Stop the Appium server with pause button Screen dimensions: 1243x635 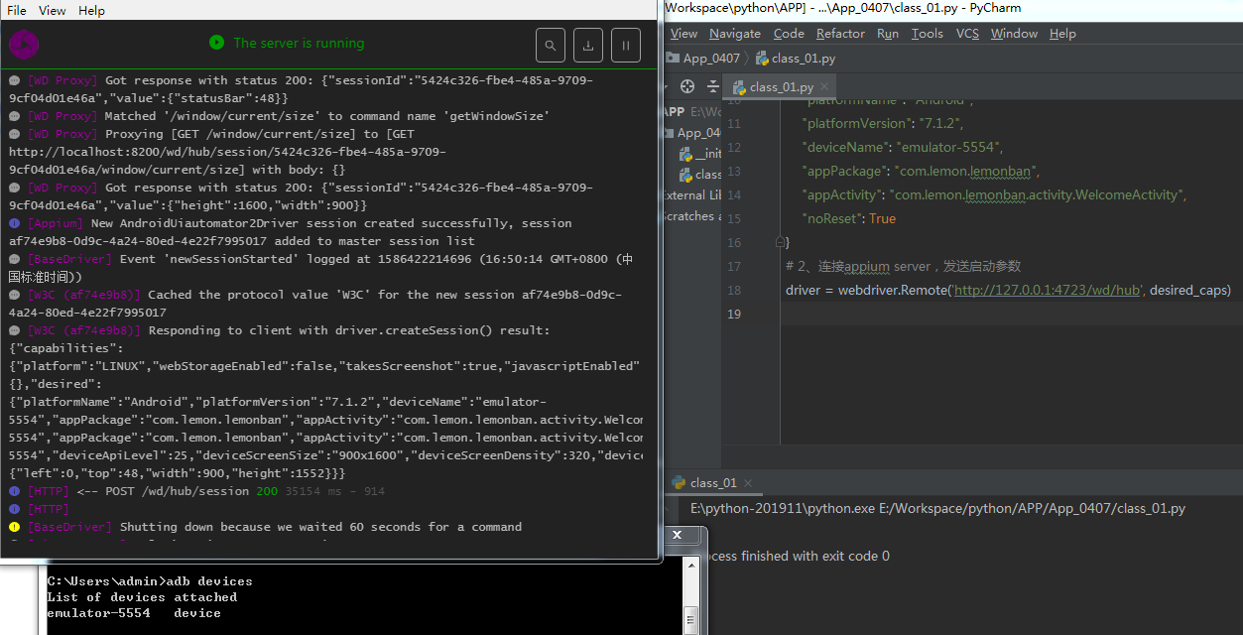coord(626,45)
